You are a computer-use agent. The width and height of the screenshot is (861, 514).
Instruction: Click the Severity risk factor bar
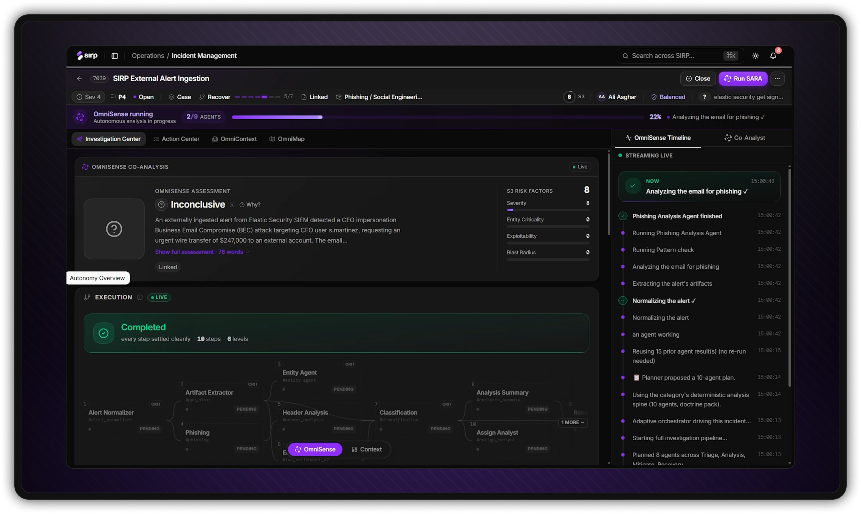(548, 210)
